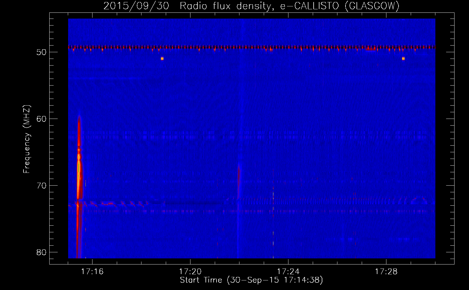Click the left 60 frequency tick label

tap(41, 119)
